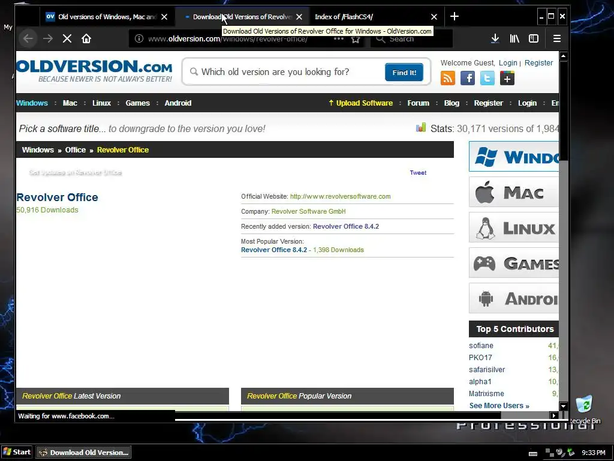Click Register link next to Welcome Guest
Screen dimensions: 614x461
[x=539, y=62]
